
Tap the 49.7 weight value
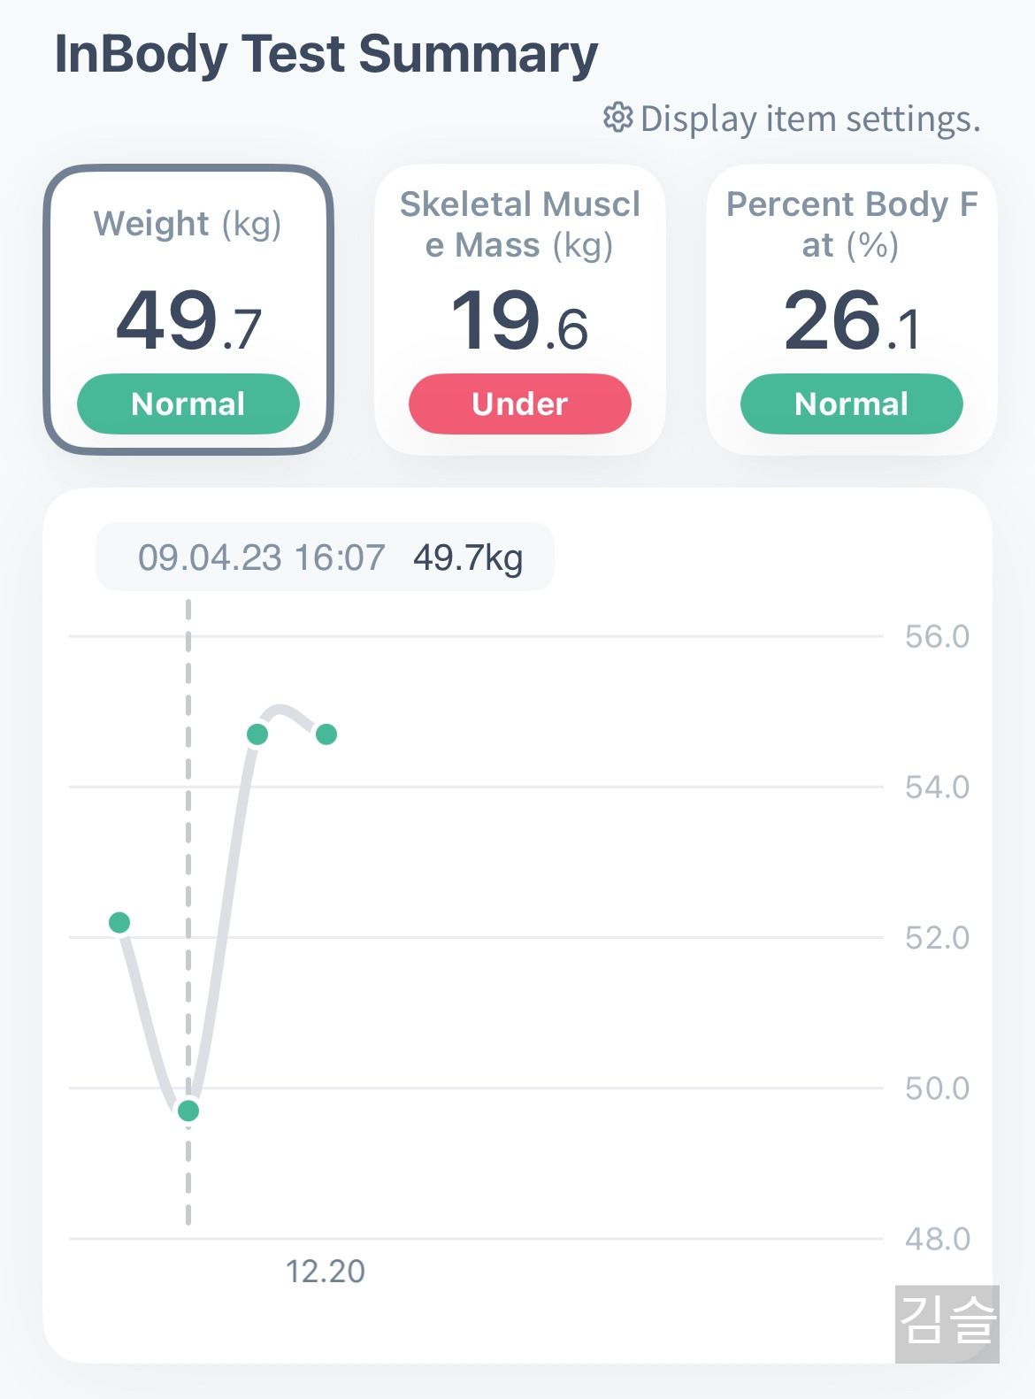click(x=188, y=320)
